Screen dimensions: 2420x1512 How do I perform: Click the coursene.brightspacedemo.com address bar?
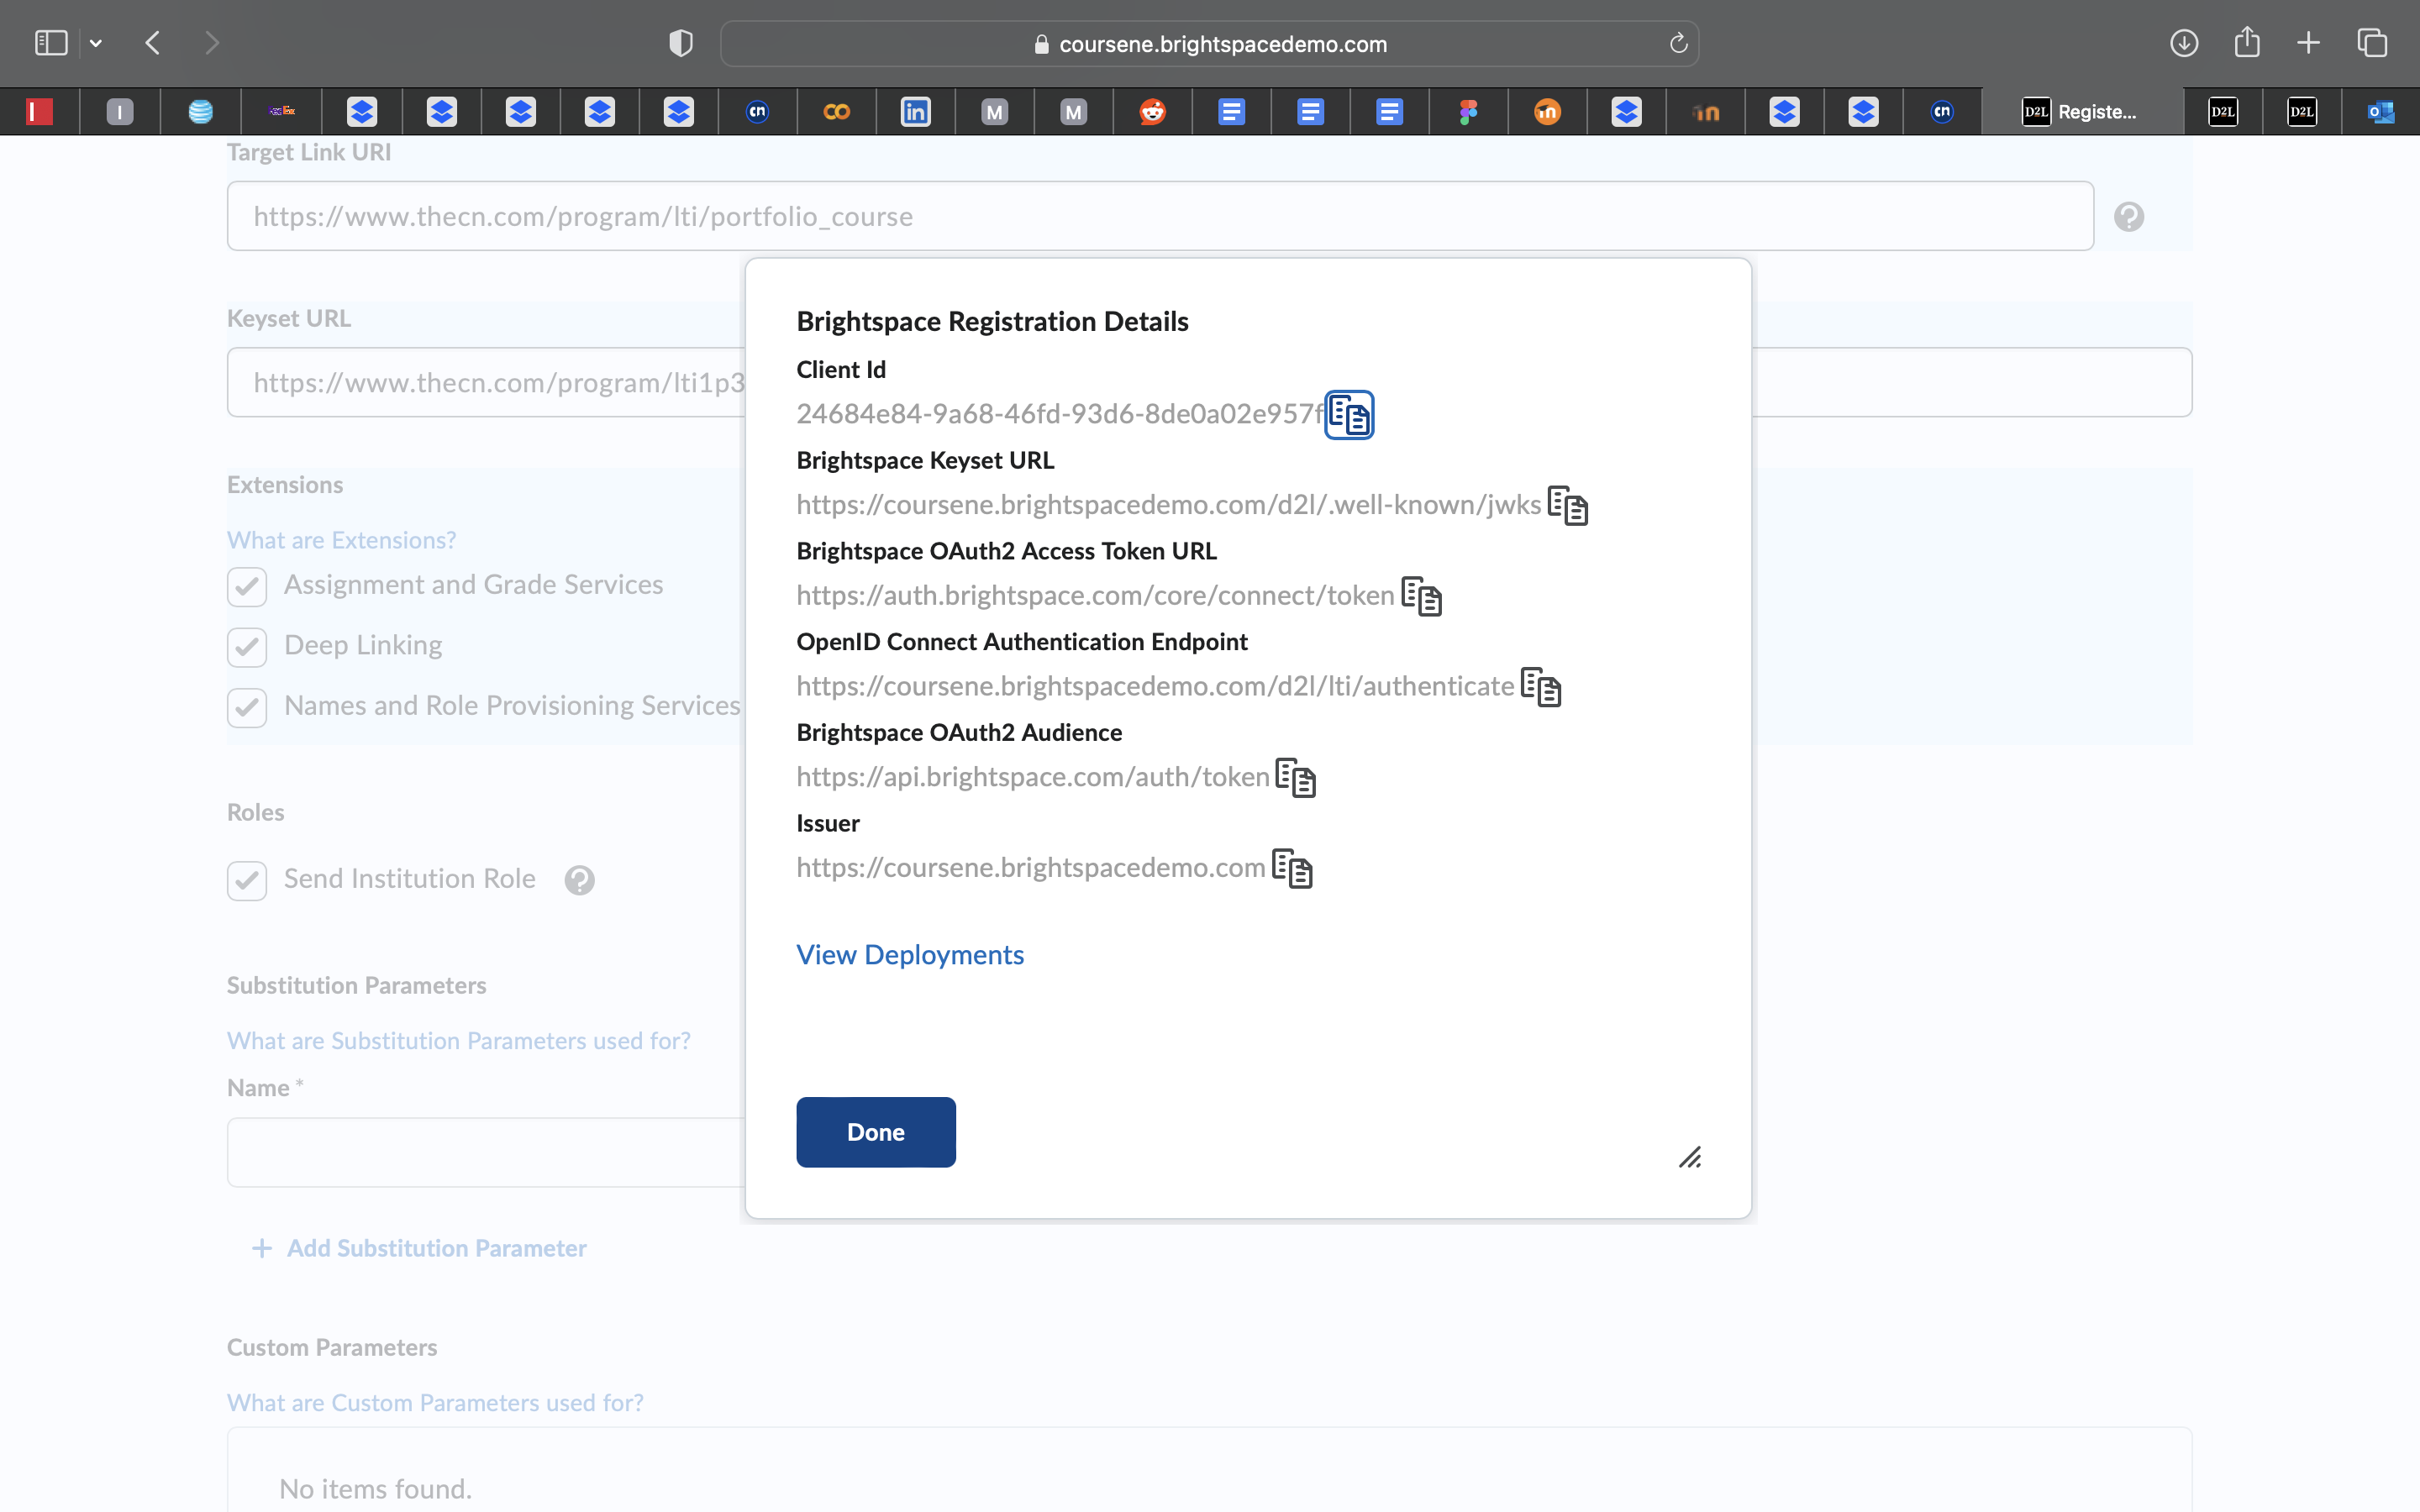tap(1210, 44)
